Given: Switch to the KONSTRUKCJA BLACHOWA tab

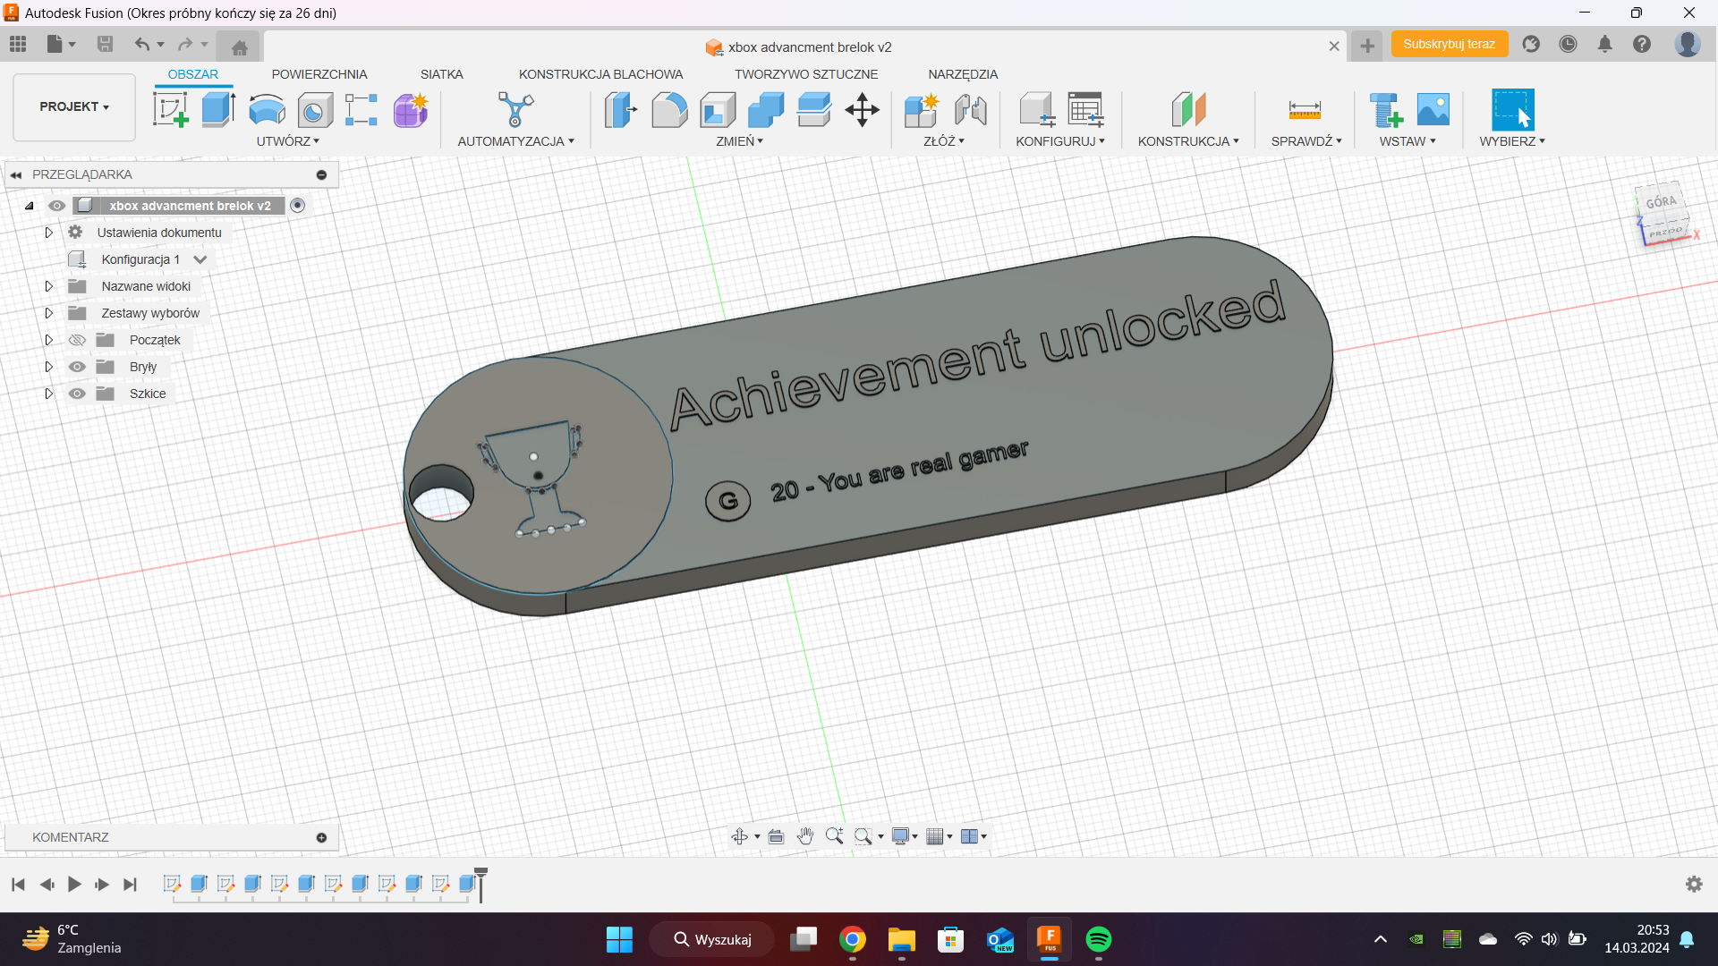Looking at the screenshot, I should pyautogui.click(x=600, y=74).
